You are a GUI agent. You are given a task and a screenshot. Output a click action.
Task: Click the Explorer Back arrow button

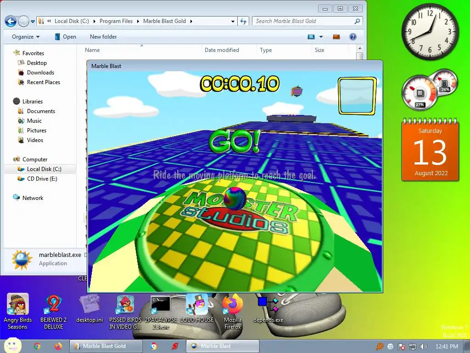pos(11,21)
